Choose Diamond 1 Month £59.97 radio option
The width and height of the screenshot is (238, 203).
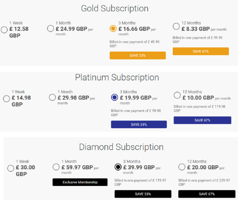point(56,167)
